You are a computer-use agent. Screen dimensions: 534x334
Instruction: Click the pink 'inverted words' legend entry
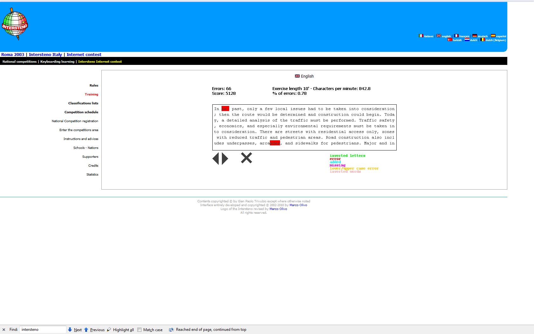(x=345, y=171)
